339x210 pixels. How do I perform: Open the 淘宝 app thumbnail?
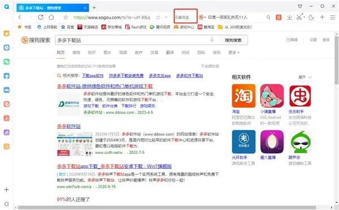coord(244,96)
